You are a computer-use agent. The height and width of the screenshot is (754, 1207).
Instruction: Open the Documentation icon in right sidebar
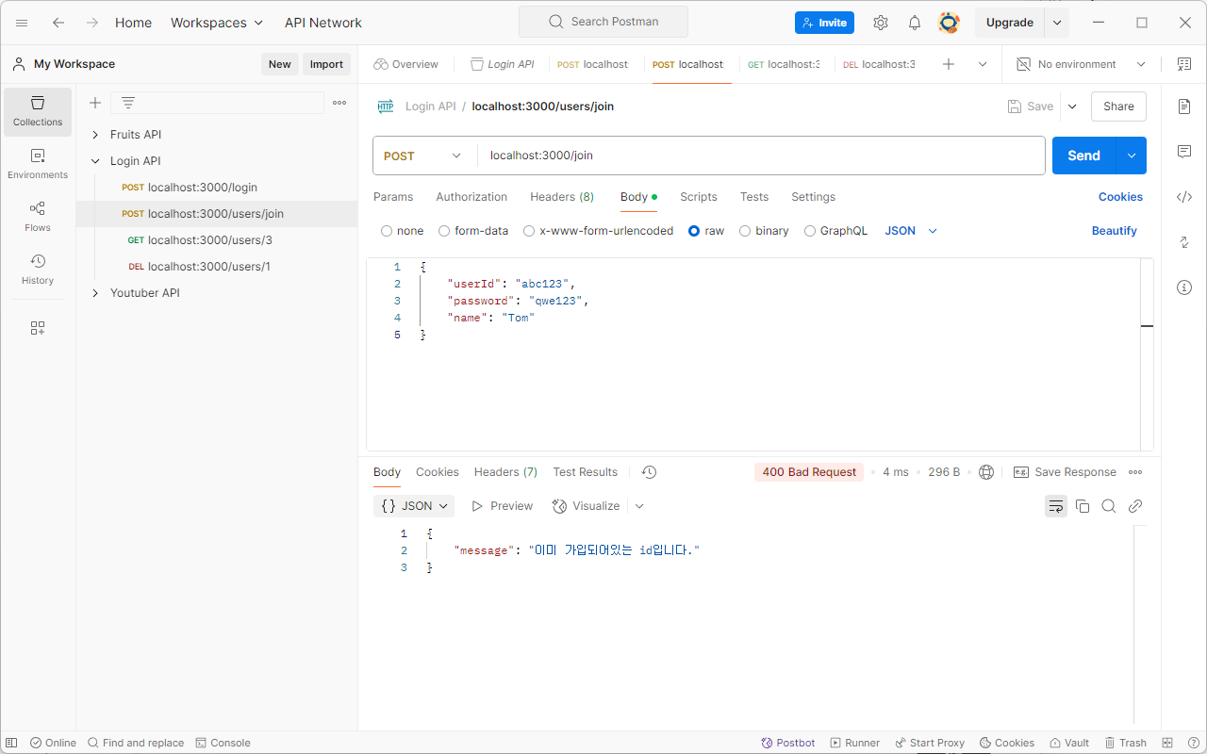coord(1184,107)
